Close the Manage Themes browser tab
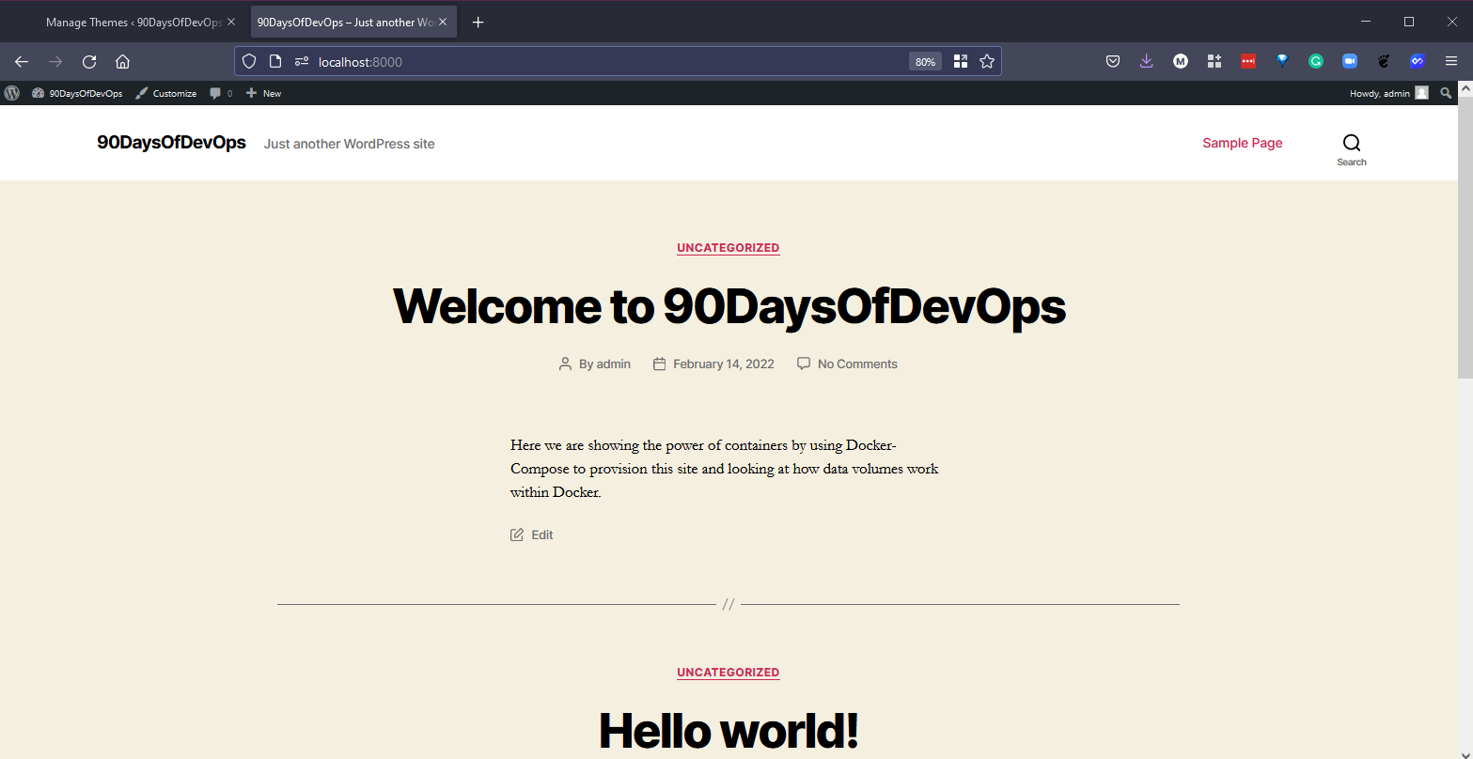The width and height of the screenshot is (1473, 759). point(231,23)
